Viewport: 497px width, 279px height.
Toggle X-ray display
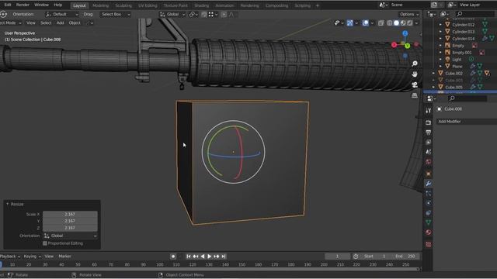(x=381, y=23)
